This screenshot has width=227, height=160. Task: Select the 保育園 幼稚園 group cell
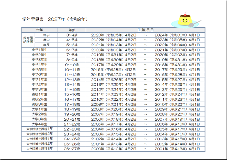[x=28, y=40]
